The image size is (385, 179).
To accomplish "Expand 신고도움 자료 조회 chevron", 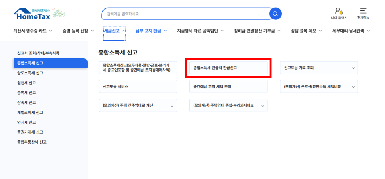I will [x=354, y=68].
